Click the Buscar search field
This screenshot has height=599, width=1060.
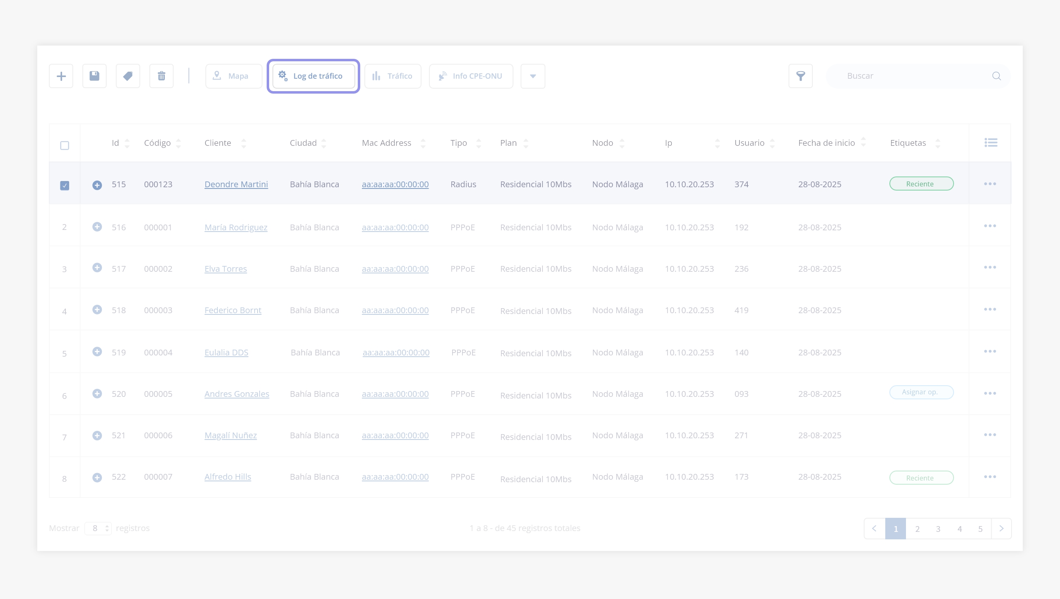point(911,76)
